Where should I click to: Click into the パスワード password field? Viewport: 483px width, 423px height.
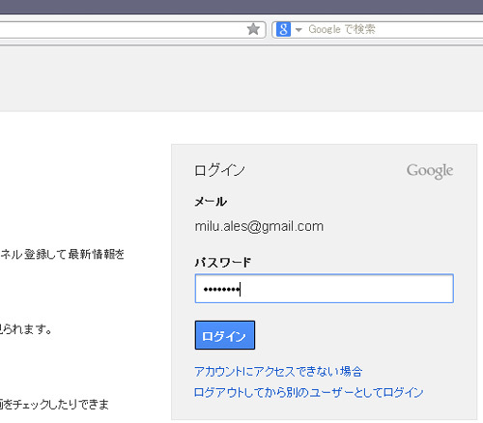point(325,289)
